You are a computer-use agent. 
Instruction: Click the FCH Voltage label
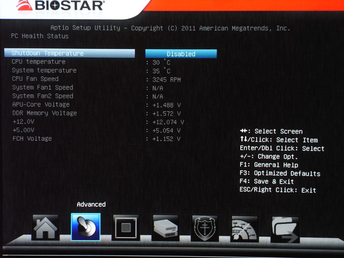pos(32,139)
